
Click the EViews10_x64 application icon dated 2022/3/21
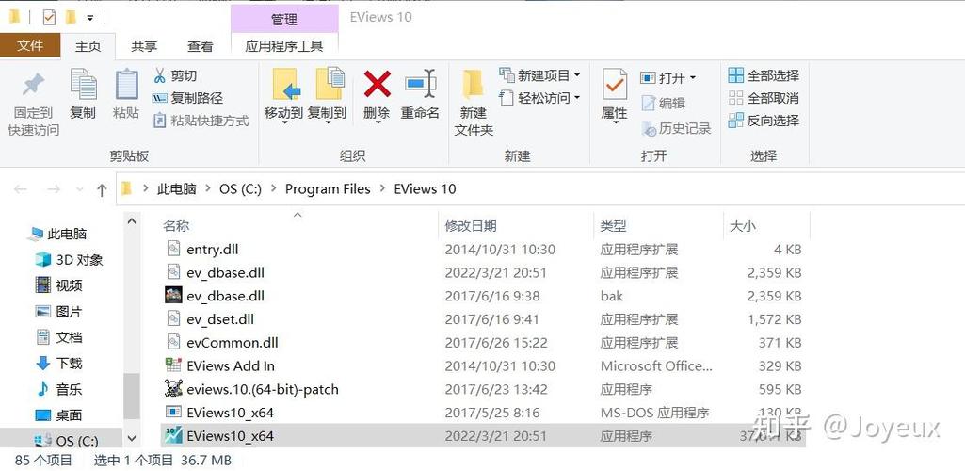tap(173, 436)
